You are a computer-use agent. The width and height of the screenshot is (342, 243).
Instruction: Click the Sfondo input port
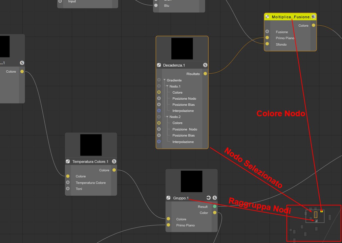tap(267, 44)
